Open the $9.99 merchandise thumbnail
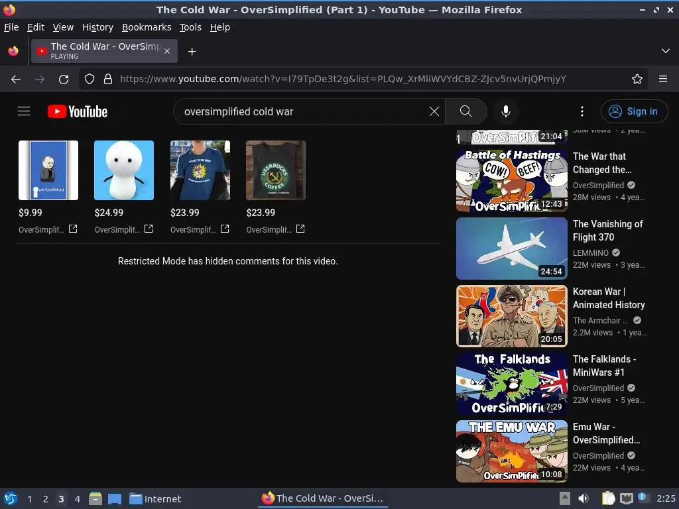Screen dimensions: 679x509 pyautogui.click(x=48, y=170)
